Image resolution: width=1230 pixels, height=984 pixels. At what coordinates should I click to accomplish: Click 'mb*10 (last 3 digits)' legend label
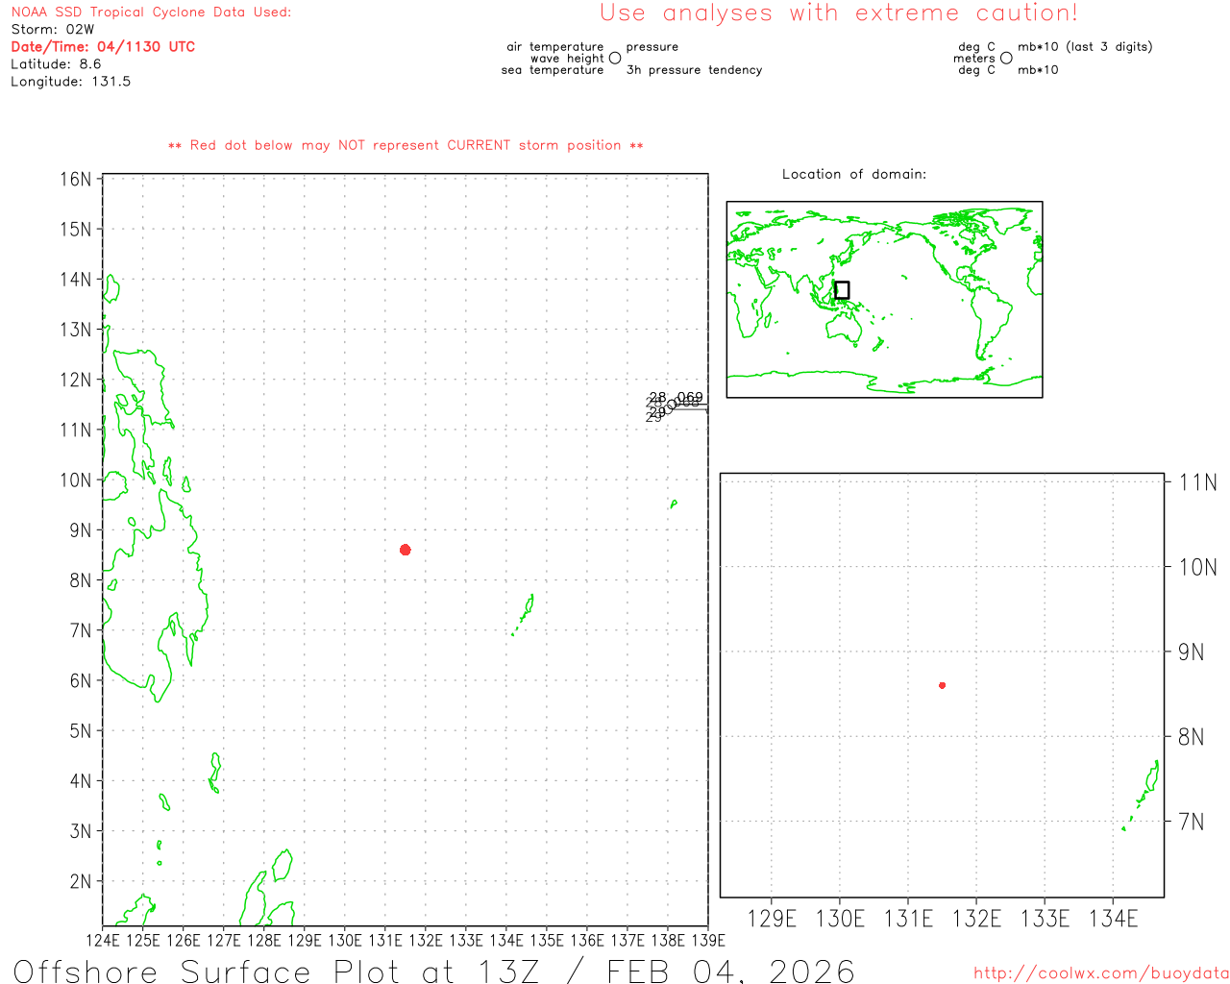(1085, 47)
